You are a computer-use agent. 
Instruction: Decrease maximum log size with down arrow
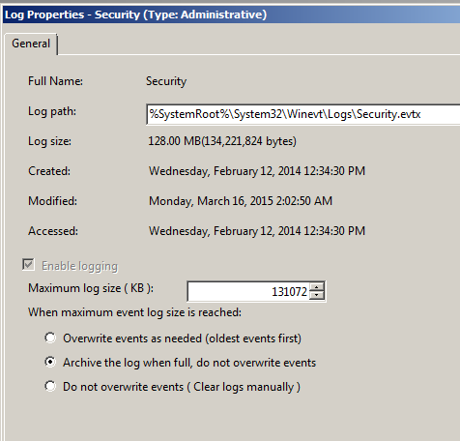pyautogui.click(x=317, y=295)
